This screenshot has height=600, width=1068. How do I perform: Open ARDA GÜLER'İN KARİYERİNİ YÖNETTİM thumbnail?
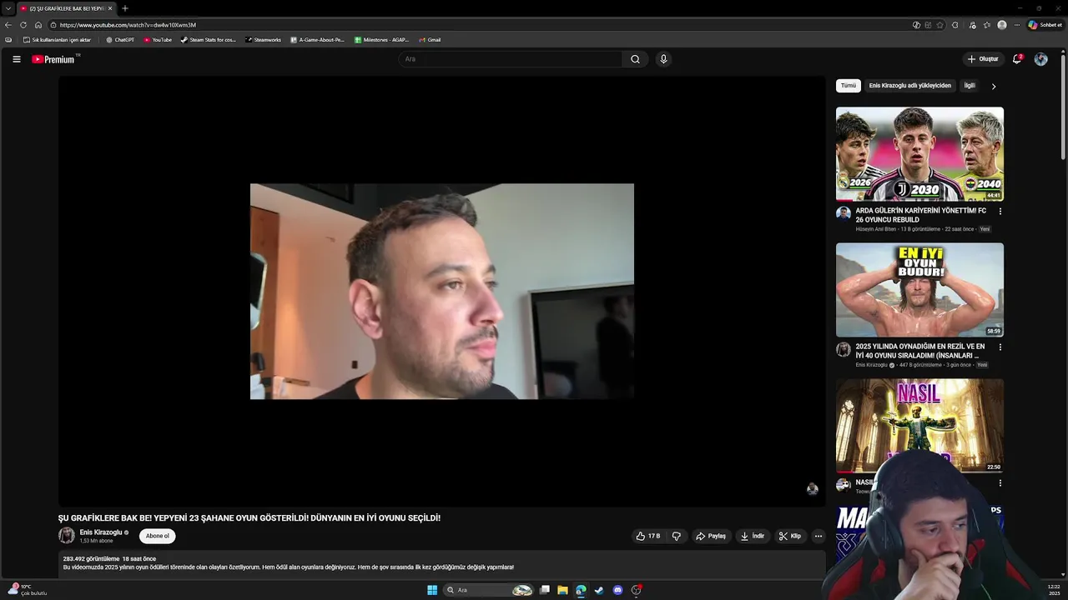tap(919, 154)
